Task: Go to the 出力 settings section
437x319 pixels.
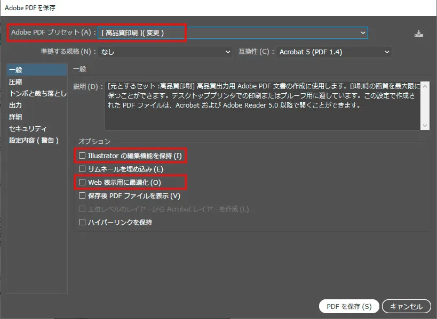Action: click(x=16, y=105)
